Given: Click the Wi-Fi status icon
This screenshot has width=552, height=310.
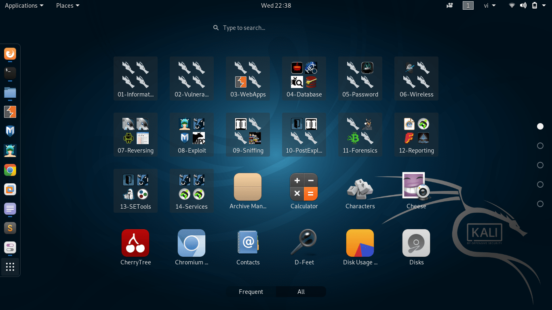Looking at the screenshot, I should pos(512,5).
